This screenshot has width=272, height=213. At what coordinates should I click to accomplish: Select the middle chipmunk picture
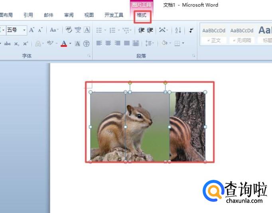tap(148, 127)
